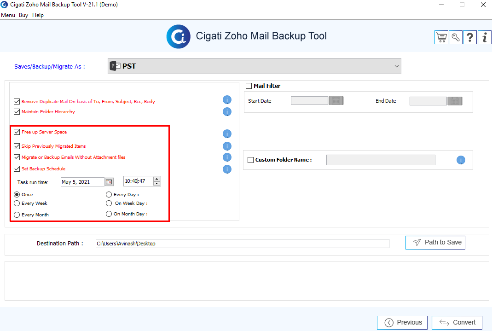The height and width of the screenshot is (331, 492).
Task: Close the Cigati Zoho Mail Backup window
Action: [x=483, y=5]
